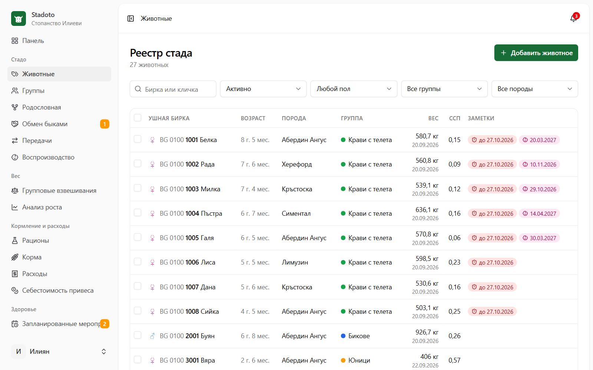This screenshot has width=593, height=370.
Task: Select checkbox for BG 0100 1002 Рада
Action: (138, 164)
